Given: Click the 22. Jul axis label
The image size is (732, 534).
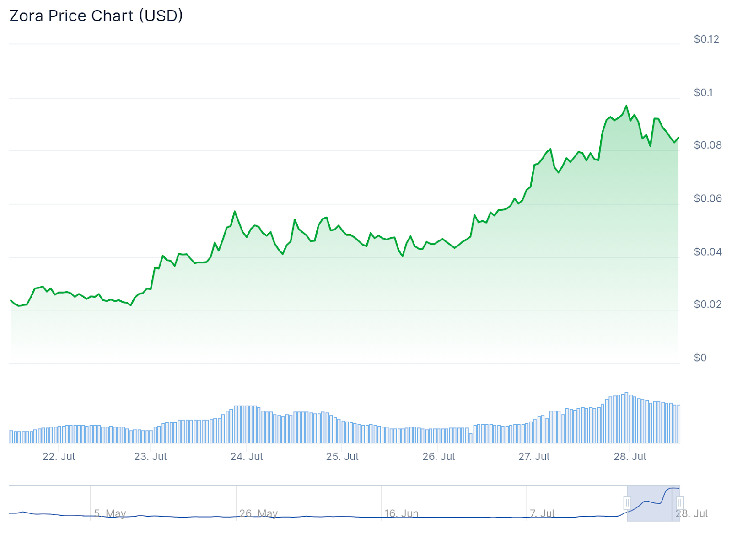Looking at the screenshot, I should [x=59, y=456].
